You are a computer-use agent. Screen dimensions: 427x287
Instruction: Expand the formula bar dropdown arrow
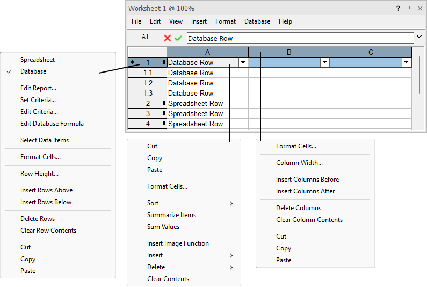pyautogui.click(x=419, y=37)
